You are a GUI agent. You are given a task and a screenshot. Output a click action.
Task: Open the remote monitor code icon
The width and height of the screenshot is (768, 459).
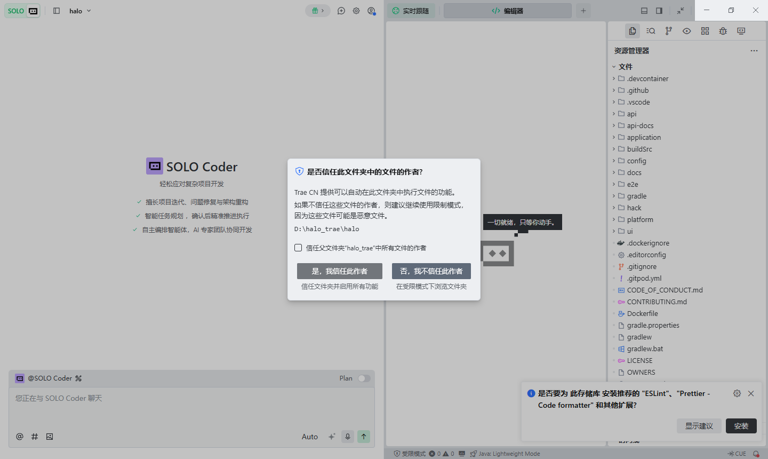pos(741,31)
